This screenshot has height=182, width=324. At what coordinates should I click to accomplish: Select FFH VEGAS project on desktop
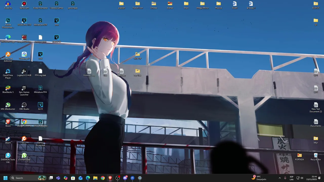pyautogui.click(x=40, y=56)
